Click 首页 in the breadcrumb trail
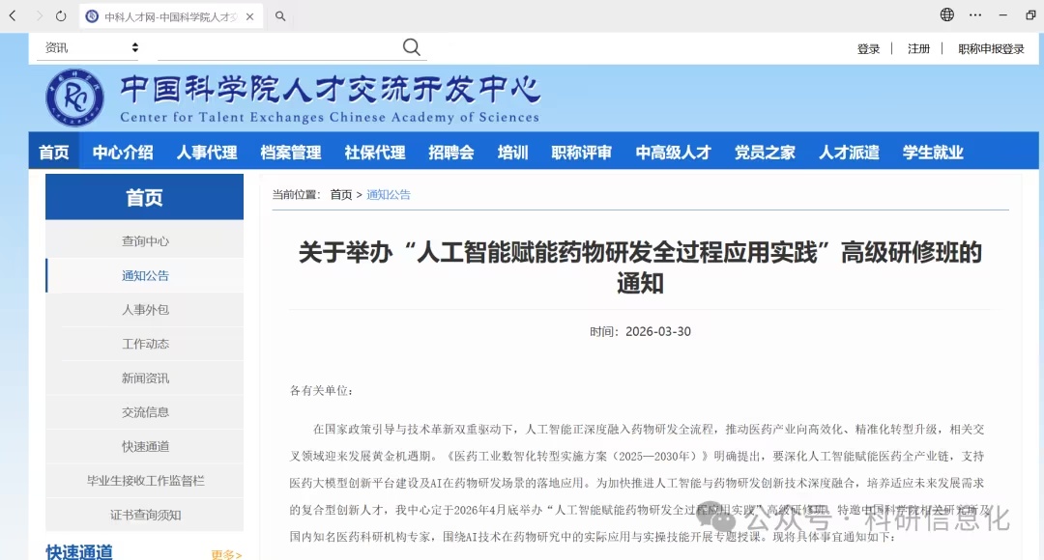The width and height of the screenshot is (1044, 560). pyautogui.click(x=341, y=194)
